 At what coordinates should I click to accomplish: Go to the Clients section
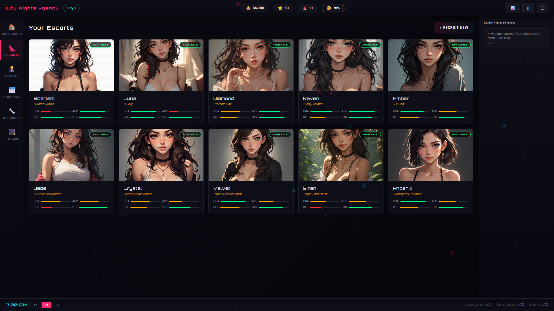tap(12, 72)
